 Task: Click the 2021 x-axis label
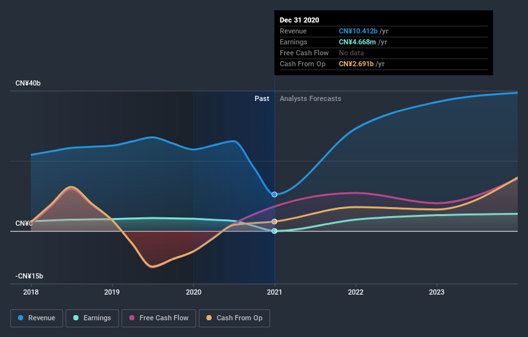coord(275,292)
